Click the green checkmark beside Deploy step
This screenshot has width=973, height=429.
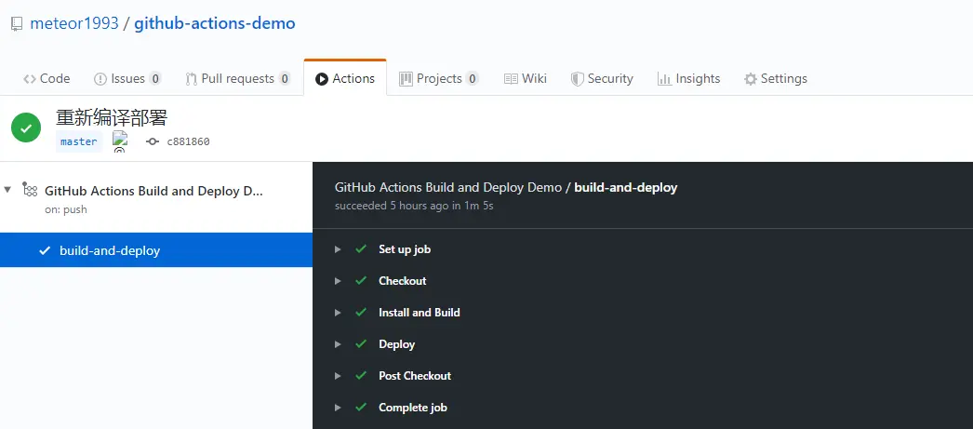pos(361,344)
